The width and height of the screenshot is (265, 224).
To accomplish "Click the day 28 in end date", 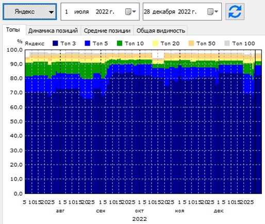I will pos(147,12).
